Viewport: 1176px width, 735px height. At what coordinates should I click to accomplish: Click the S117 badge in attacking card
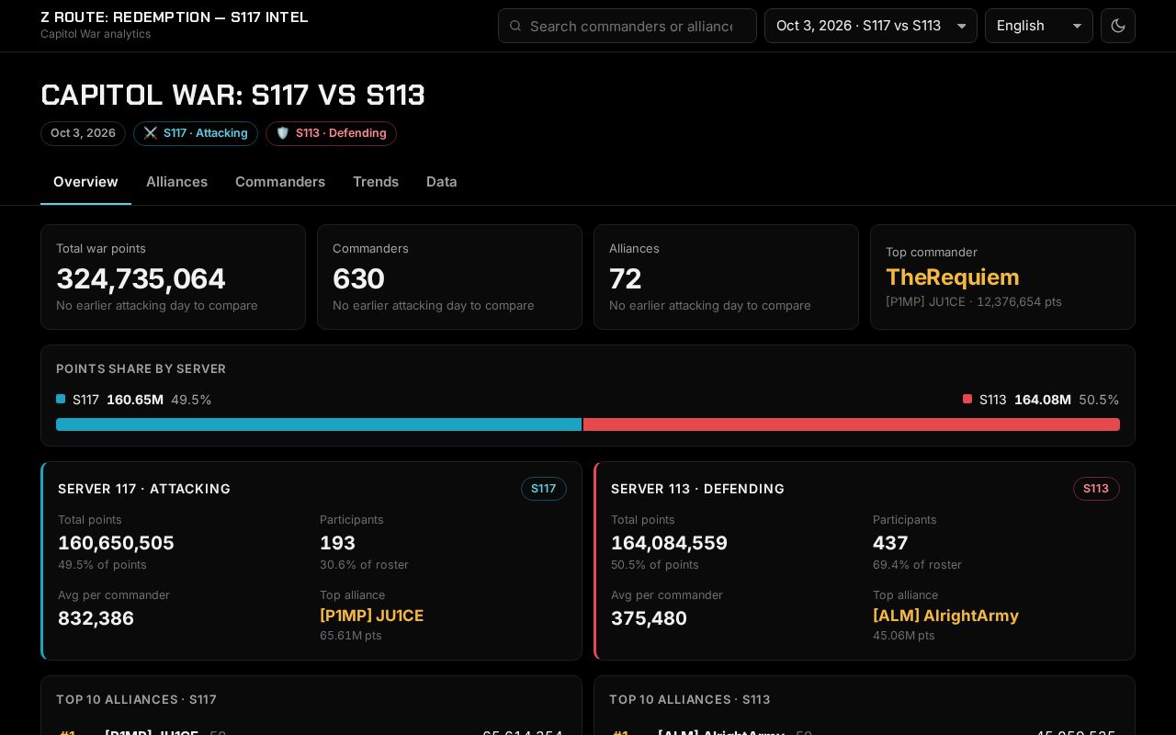(x=544, y=489)
